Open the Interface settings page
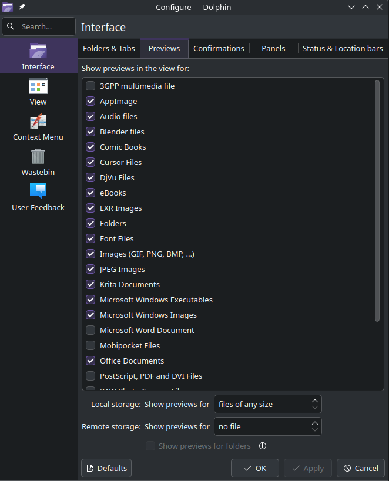Screen dimensions: 389x481 (x=38, y=56)
